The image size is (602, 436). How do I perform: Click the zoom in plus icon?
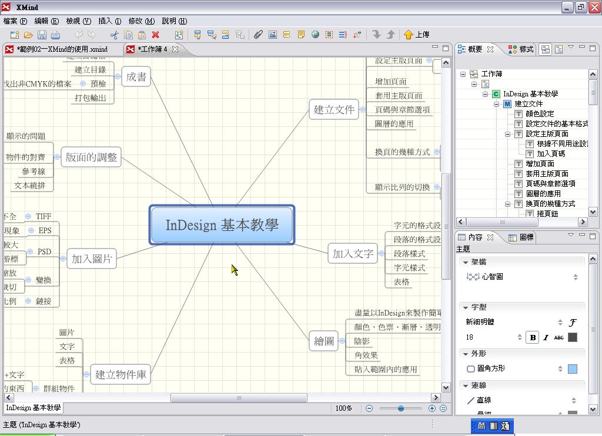[432, 408]
